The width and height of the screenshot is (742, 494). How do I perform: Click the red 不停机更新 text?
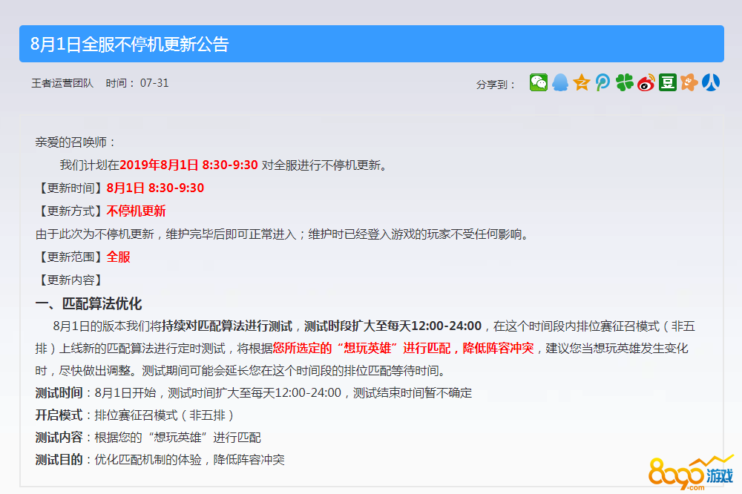click(136, 211)
